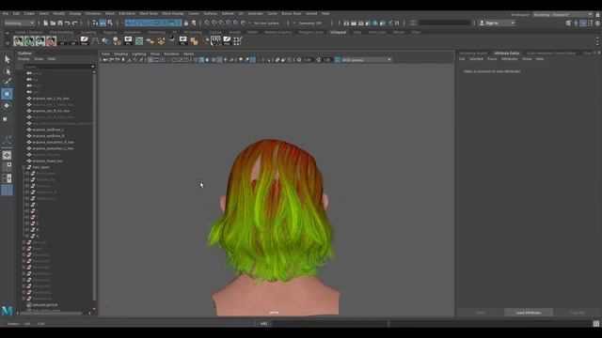Open the Sign In dropdown
Image resolution: width=602 pixels, height=338 pixels.
513,23
